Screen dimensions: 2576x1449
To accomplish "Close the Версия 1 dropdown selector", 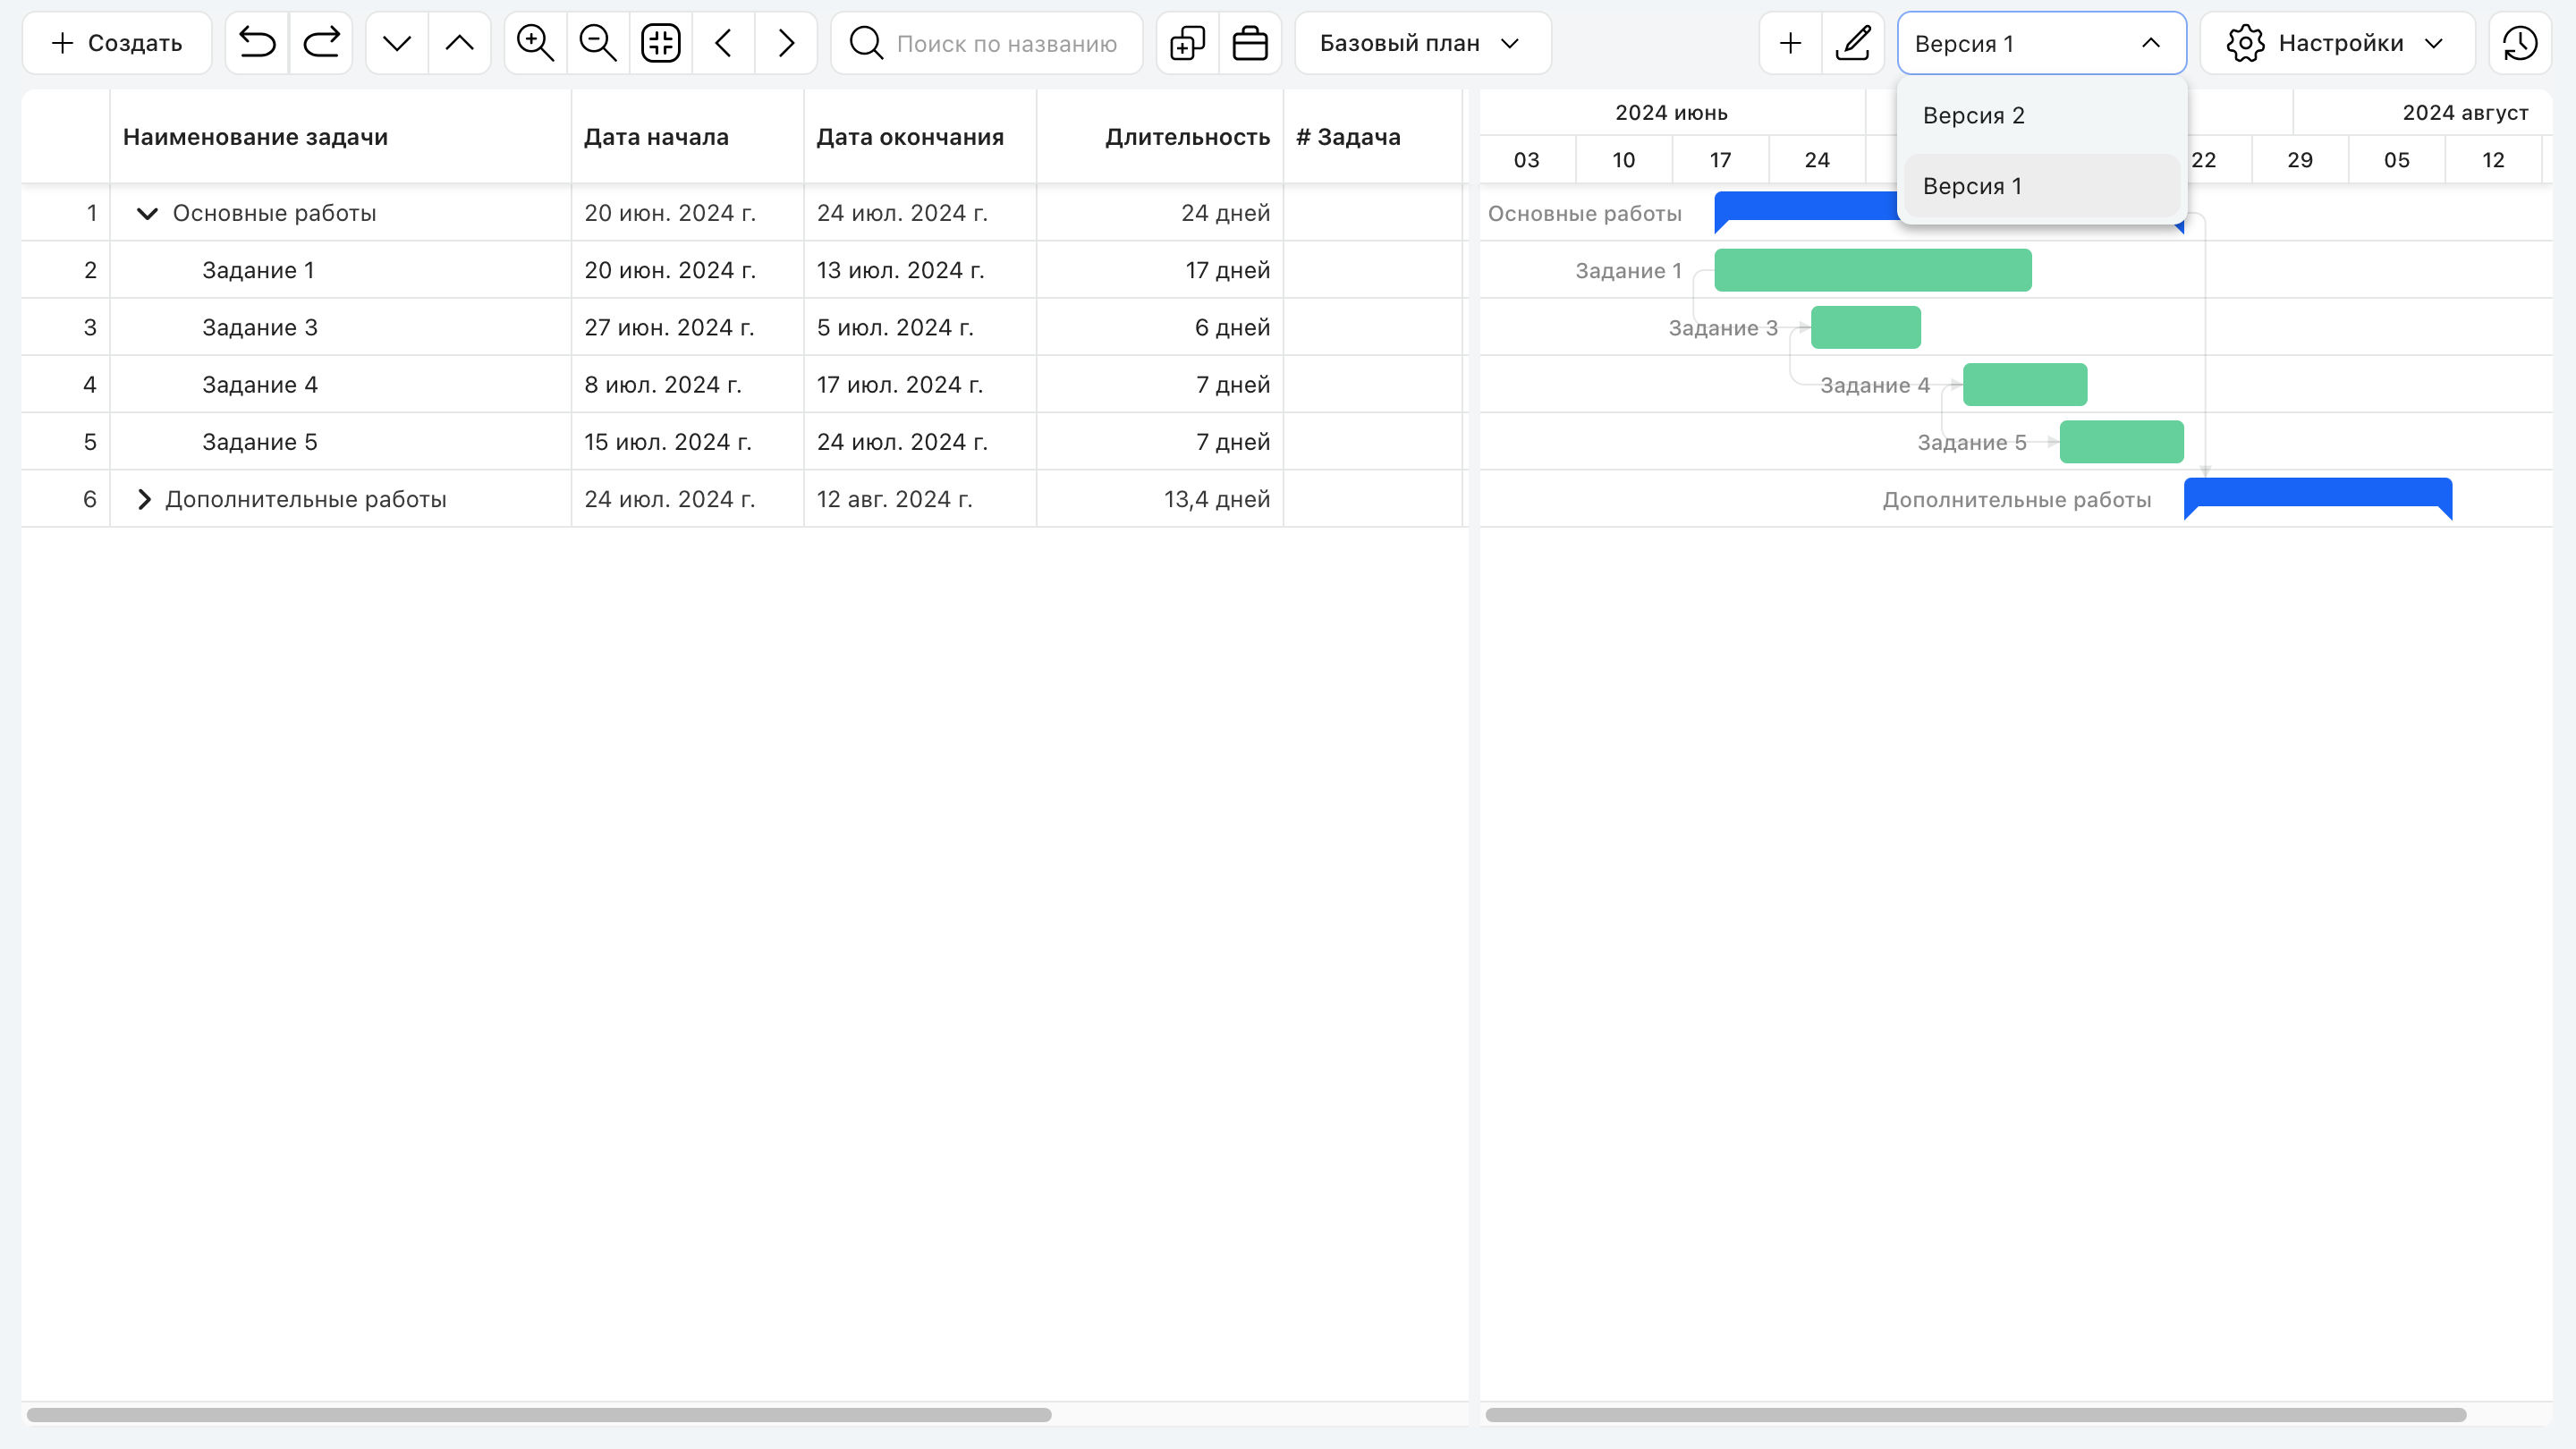I will click(2042, 43).
